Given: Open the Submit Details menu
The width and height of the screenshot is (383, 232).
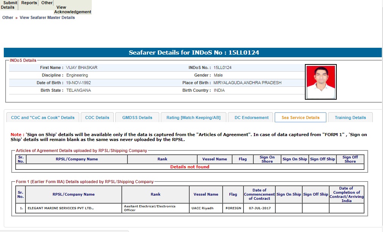Looking at the screenshot, I should pos(9,5).
